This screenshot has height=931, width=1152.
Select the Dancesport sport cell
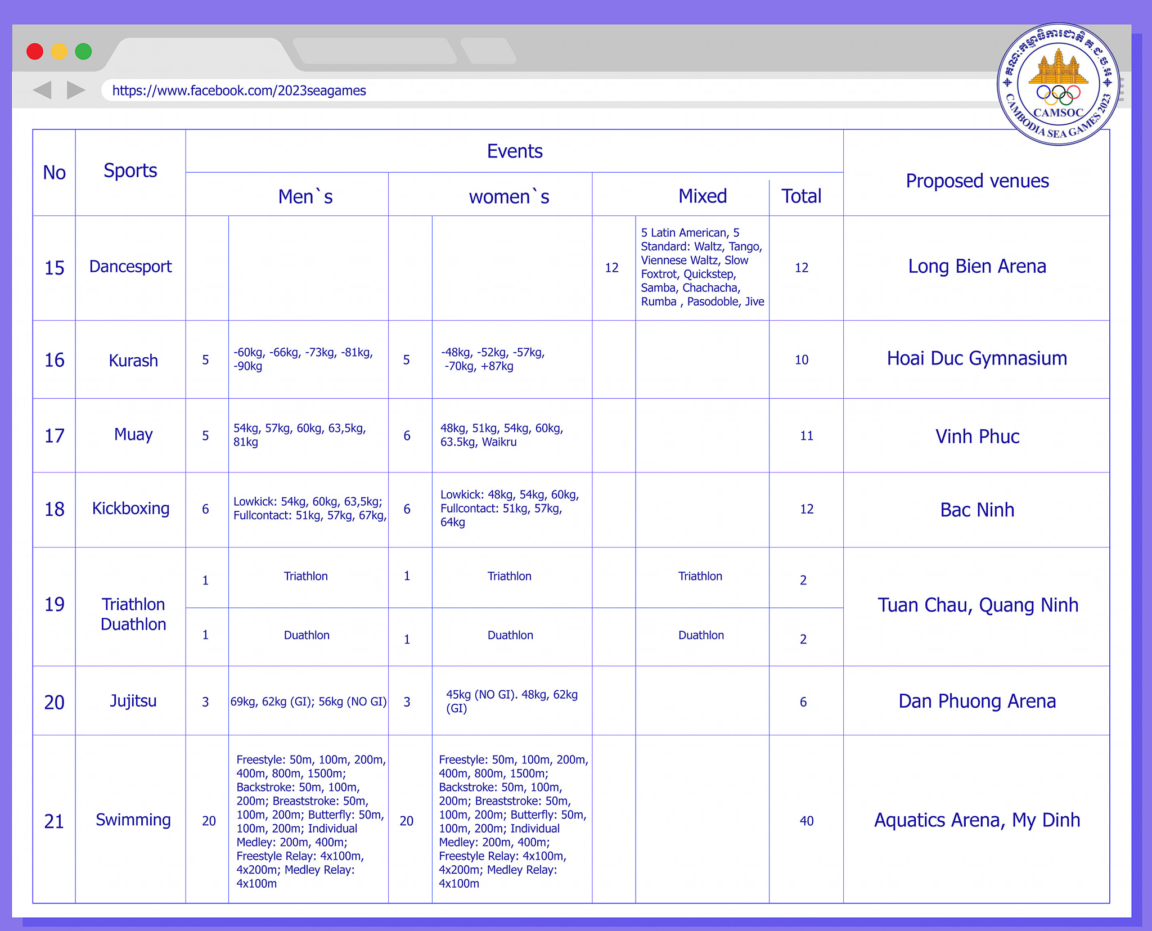coord(130,267)
